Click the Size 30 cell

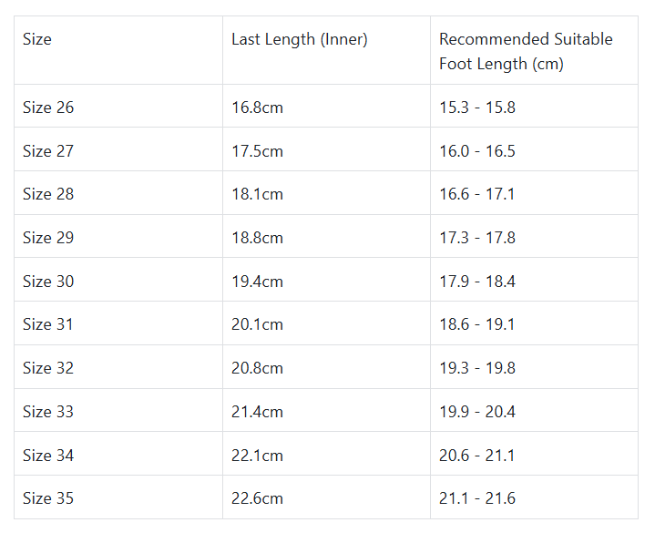48,282
